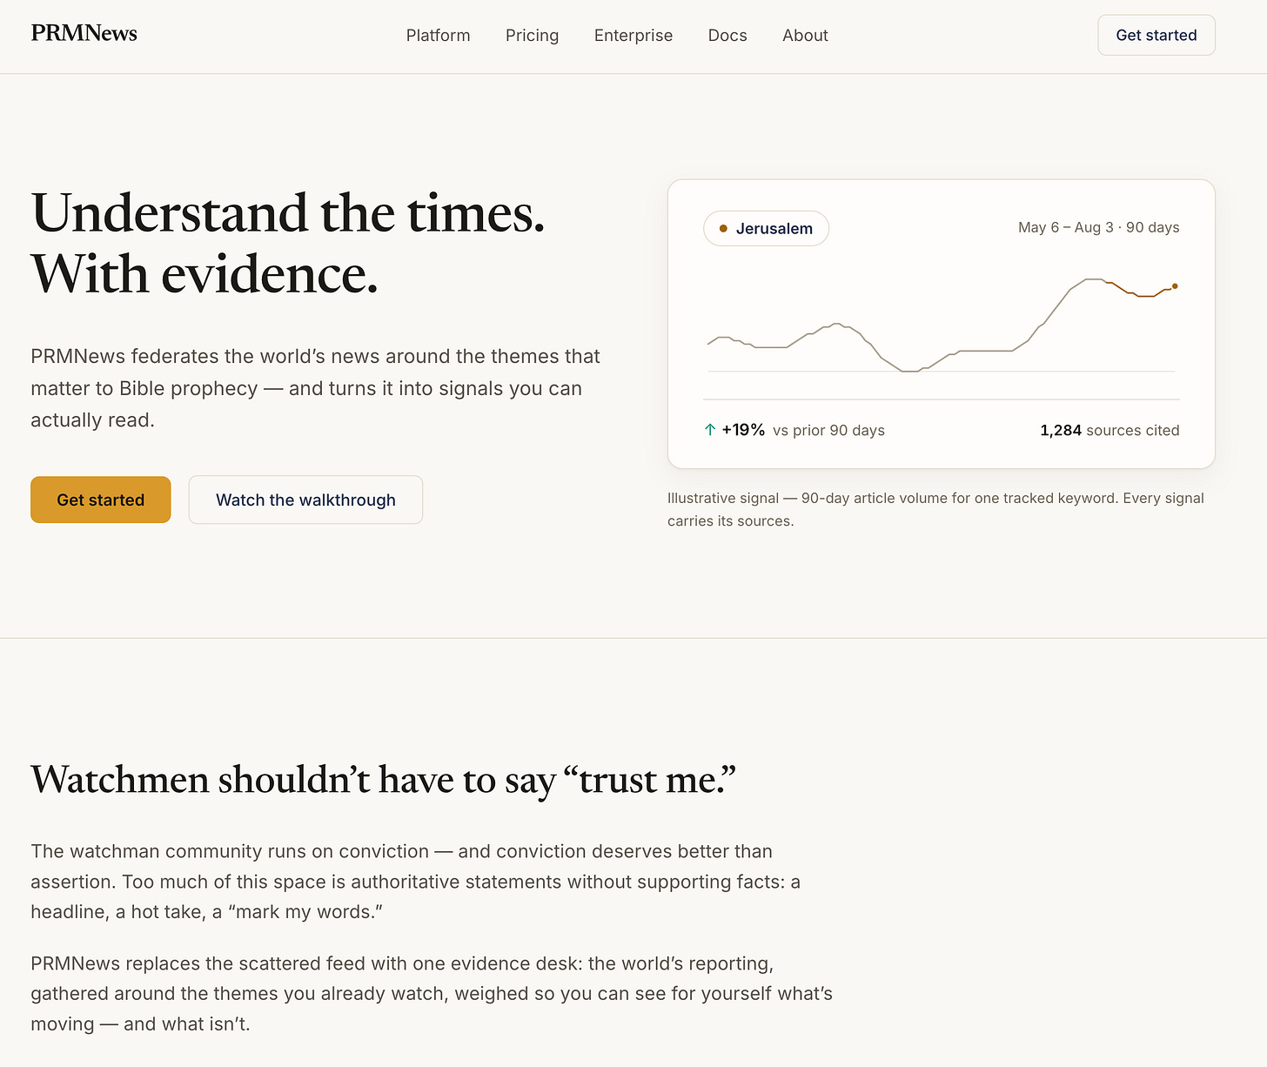The image size is (1267, 1067).
Task: Click the +19% change figure
Action: click(743, 430)
